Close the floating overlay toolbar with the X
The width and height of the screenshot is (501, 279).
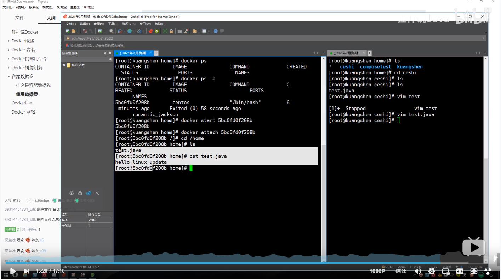tap(97, 193)
